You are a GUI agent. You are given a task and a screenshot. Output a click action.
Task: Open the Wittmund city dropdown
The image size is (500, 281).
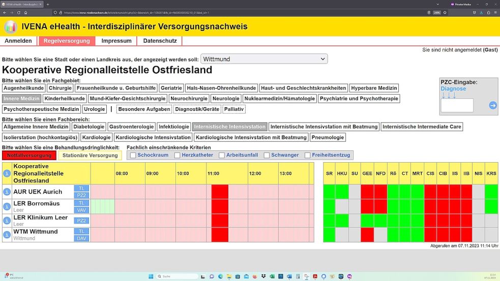263,59
